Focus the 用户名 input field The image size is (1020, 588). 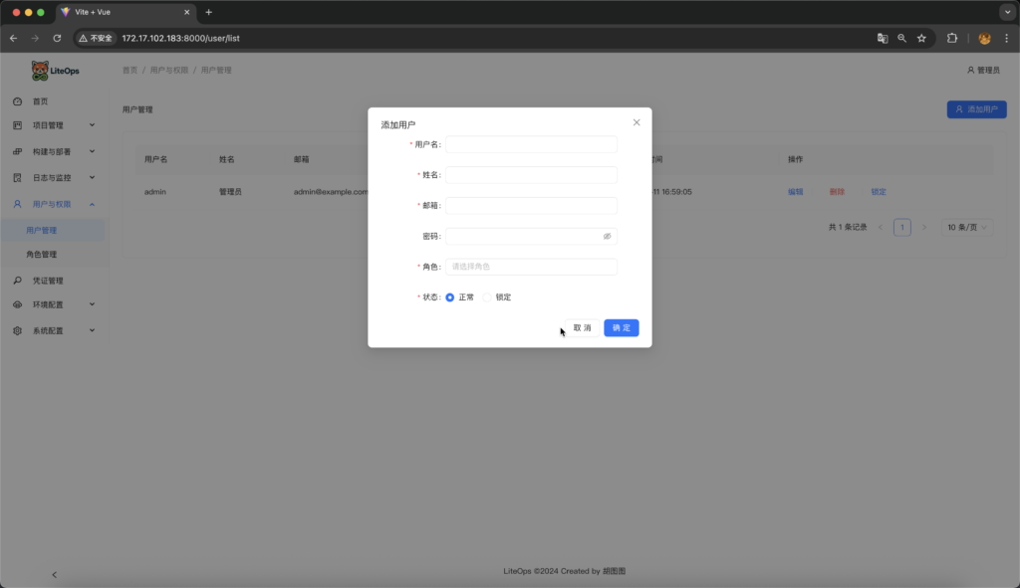[531, 144]
